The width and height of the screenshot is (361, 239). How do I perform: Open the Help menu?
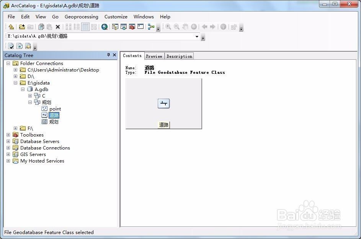tap(165, 17)
